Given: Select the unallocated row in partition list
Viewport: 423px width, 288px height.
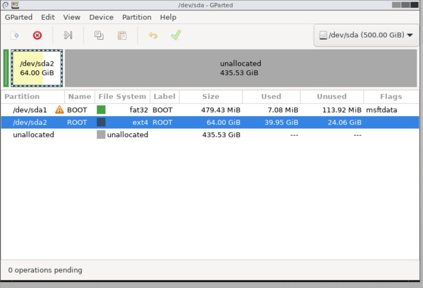Looking at the screenshot, I should 33,135.
